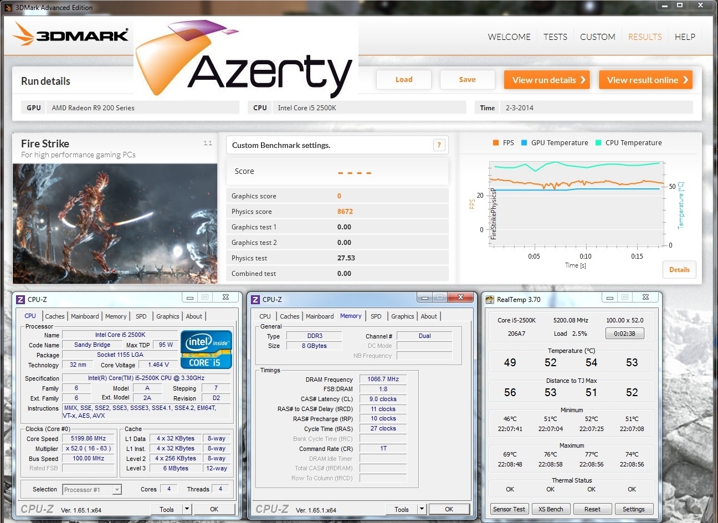Click the Fire Strike preview thumbnail
The image size is (718, 523).
pyautogui.click(x=115, y=223)
